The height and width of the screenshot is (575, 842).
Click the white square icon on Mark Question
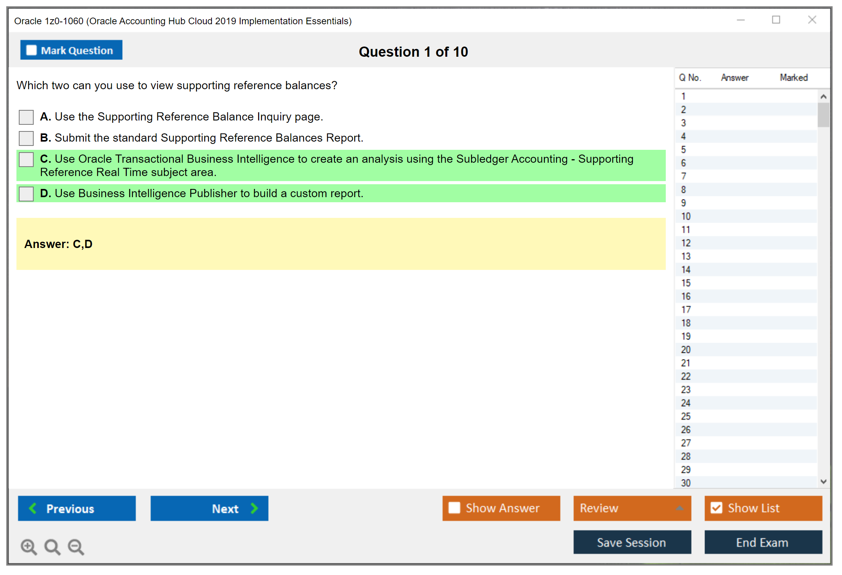click(x=31, y=50)
